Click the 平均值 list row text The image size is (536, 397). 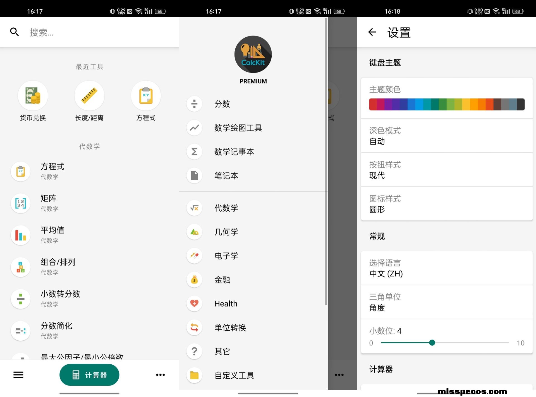click(x=52, y=230)
